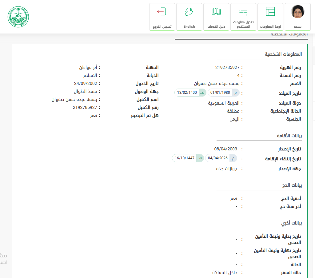Select Hijri birth date 13/02/1400 pill

(x=190, y=93)
